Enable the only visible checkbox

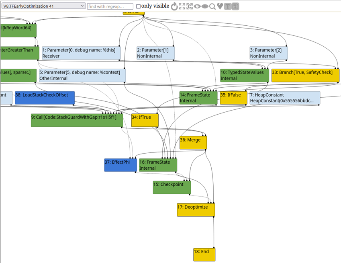tap(138, 6)
